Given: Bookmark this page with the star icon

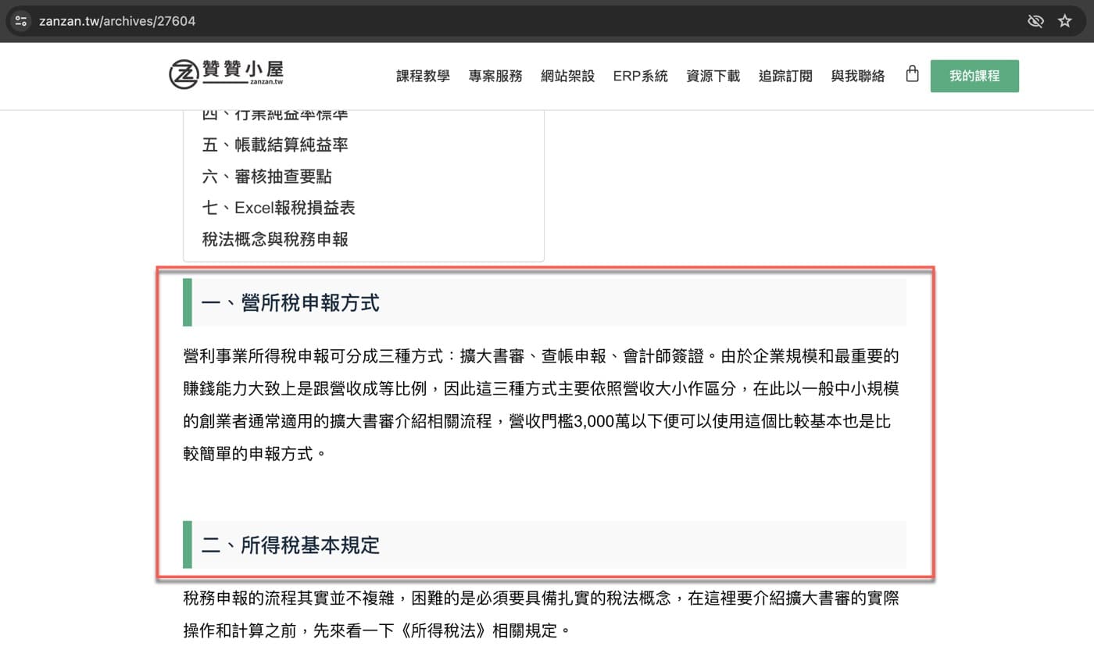Looking at the screenshot, I should (1064, 21).
